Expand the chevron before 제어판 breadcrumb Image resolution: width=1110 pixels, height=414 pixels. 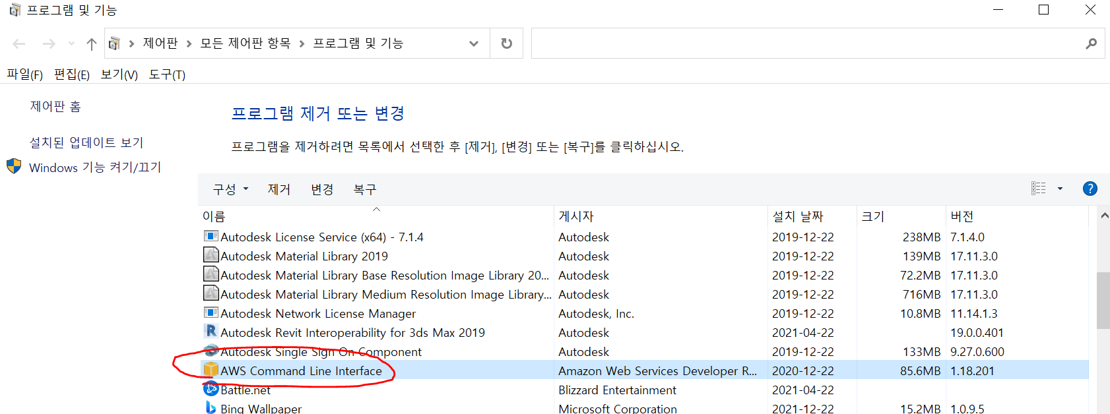click(131, 44)
